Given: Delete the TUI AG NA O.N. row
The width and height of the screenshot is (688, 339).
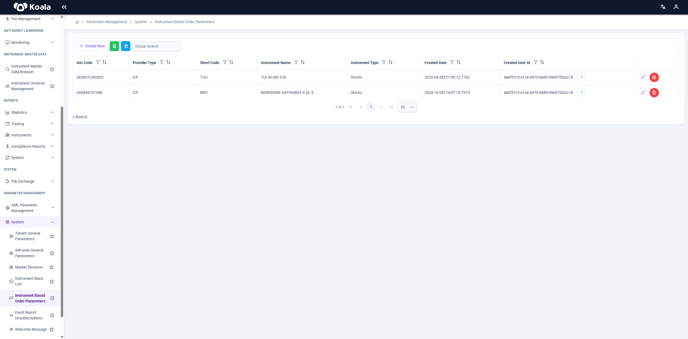Looking at the screenshot, I should [654, 77].
